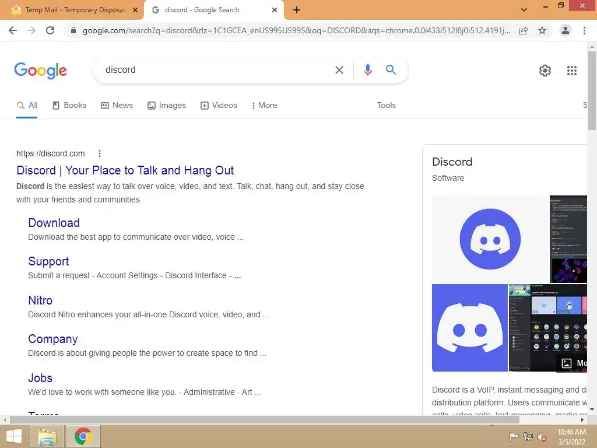
Task: Open the Download sitelink
Action: (x=54, y=223)
